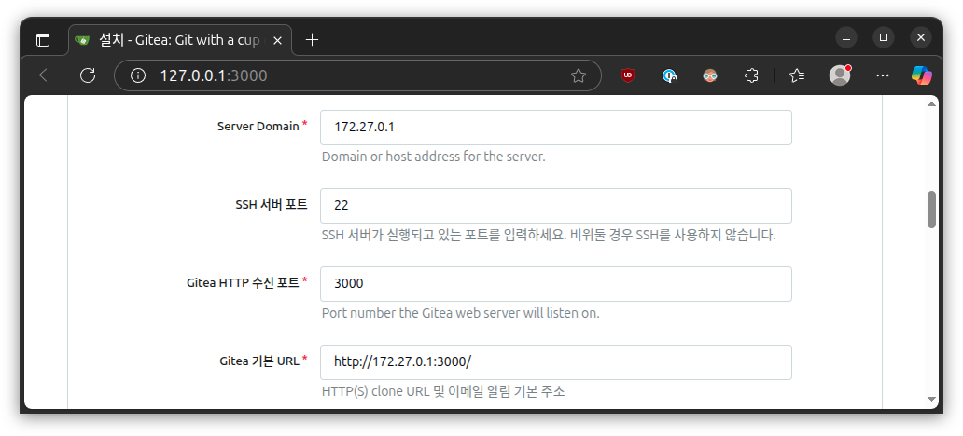
Task: Open the tab actions menu icon
Action: [x=42, y=40]
